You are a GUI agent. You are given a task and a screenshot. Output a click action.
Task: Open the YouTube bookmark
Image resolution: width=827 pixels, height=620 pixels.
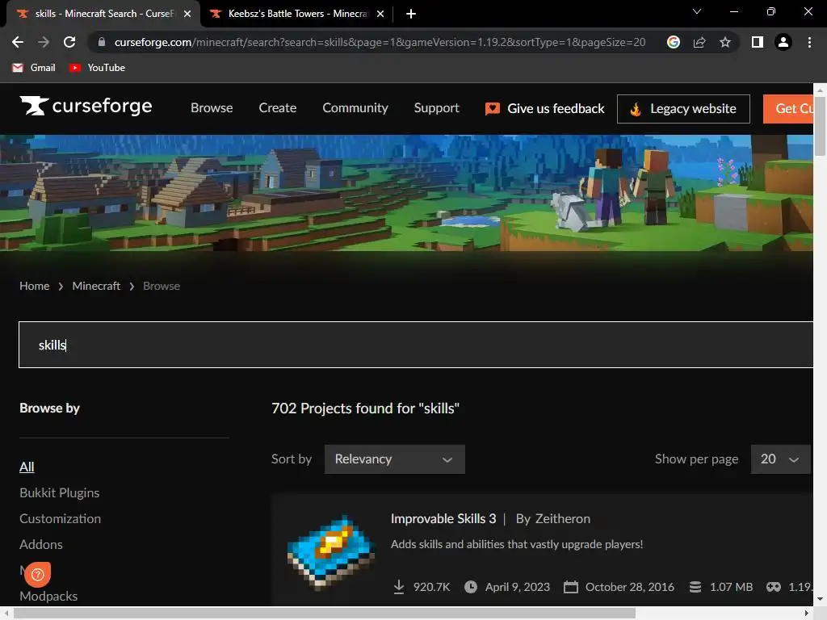(x=97, y=68)
